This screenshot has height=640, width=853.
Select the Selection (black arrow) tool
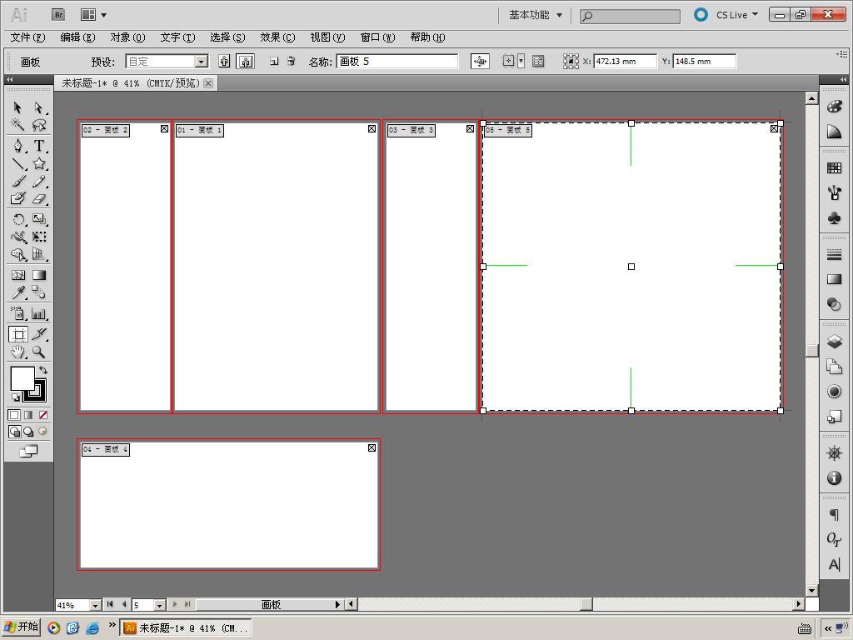click(18, 107)
